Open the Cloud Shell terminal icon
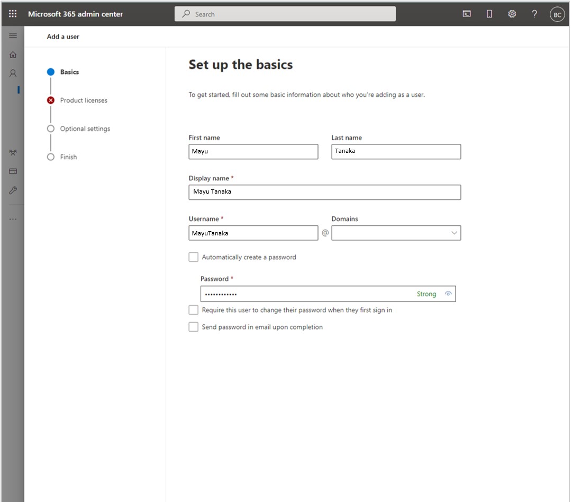Screen dimensions: 572x502 (467, 14)
